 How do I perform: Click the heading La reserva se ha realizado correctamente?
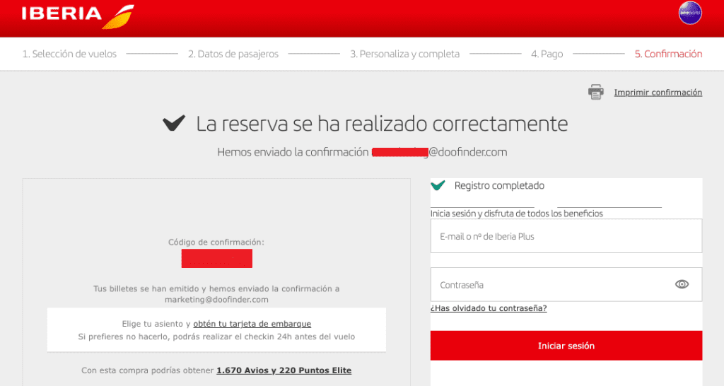[382, 124]
